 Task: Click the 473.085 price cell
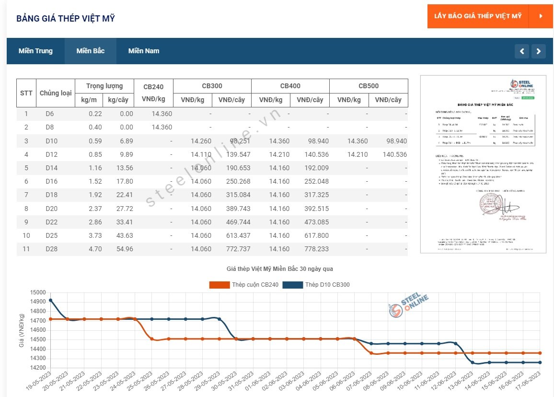(x=317, y=222)
